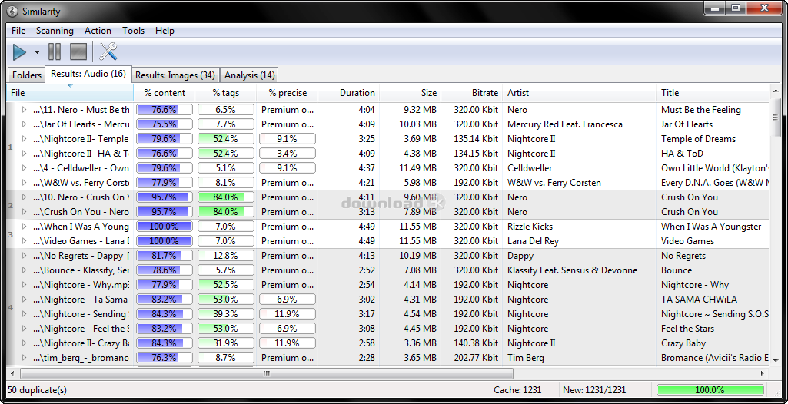
Task: Click the horizontal scrollbar right arrow
Action: 763,373
